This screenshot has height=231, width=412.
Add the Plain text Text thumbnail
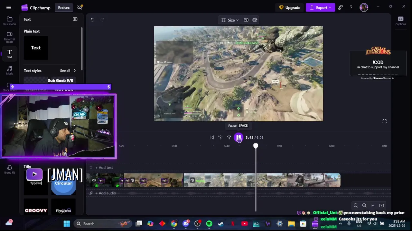tap(36, 48)
